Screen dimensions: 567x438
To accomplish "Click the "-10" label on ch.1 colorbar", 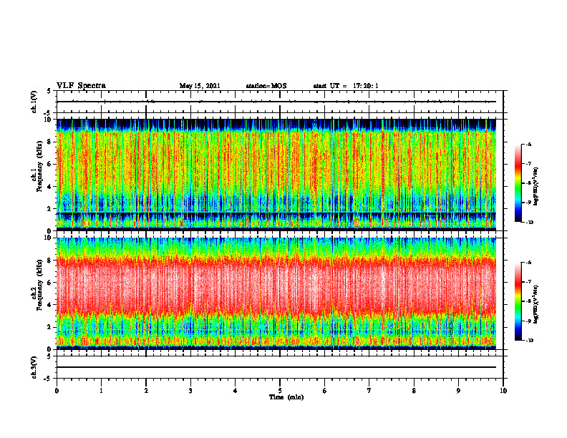I will pyautogui.click(x=530, y=223).
